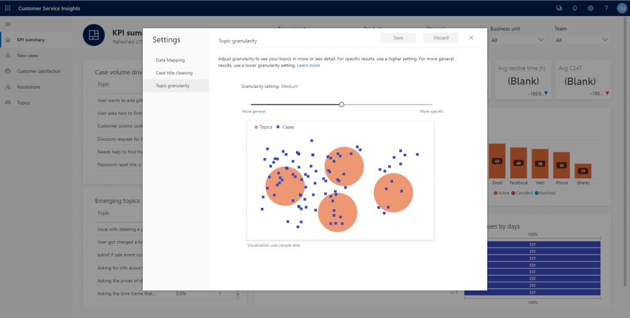This screenshot has height=318, width=630.
Task: Navigate to Resolutions page
Action: [29, 87]
